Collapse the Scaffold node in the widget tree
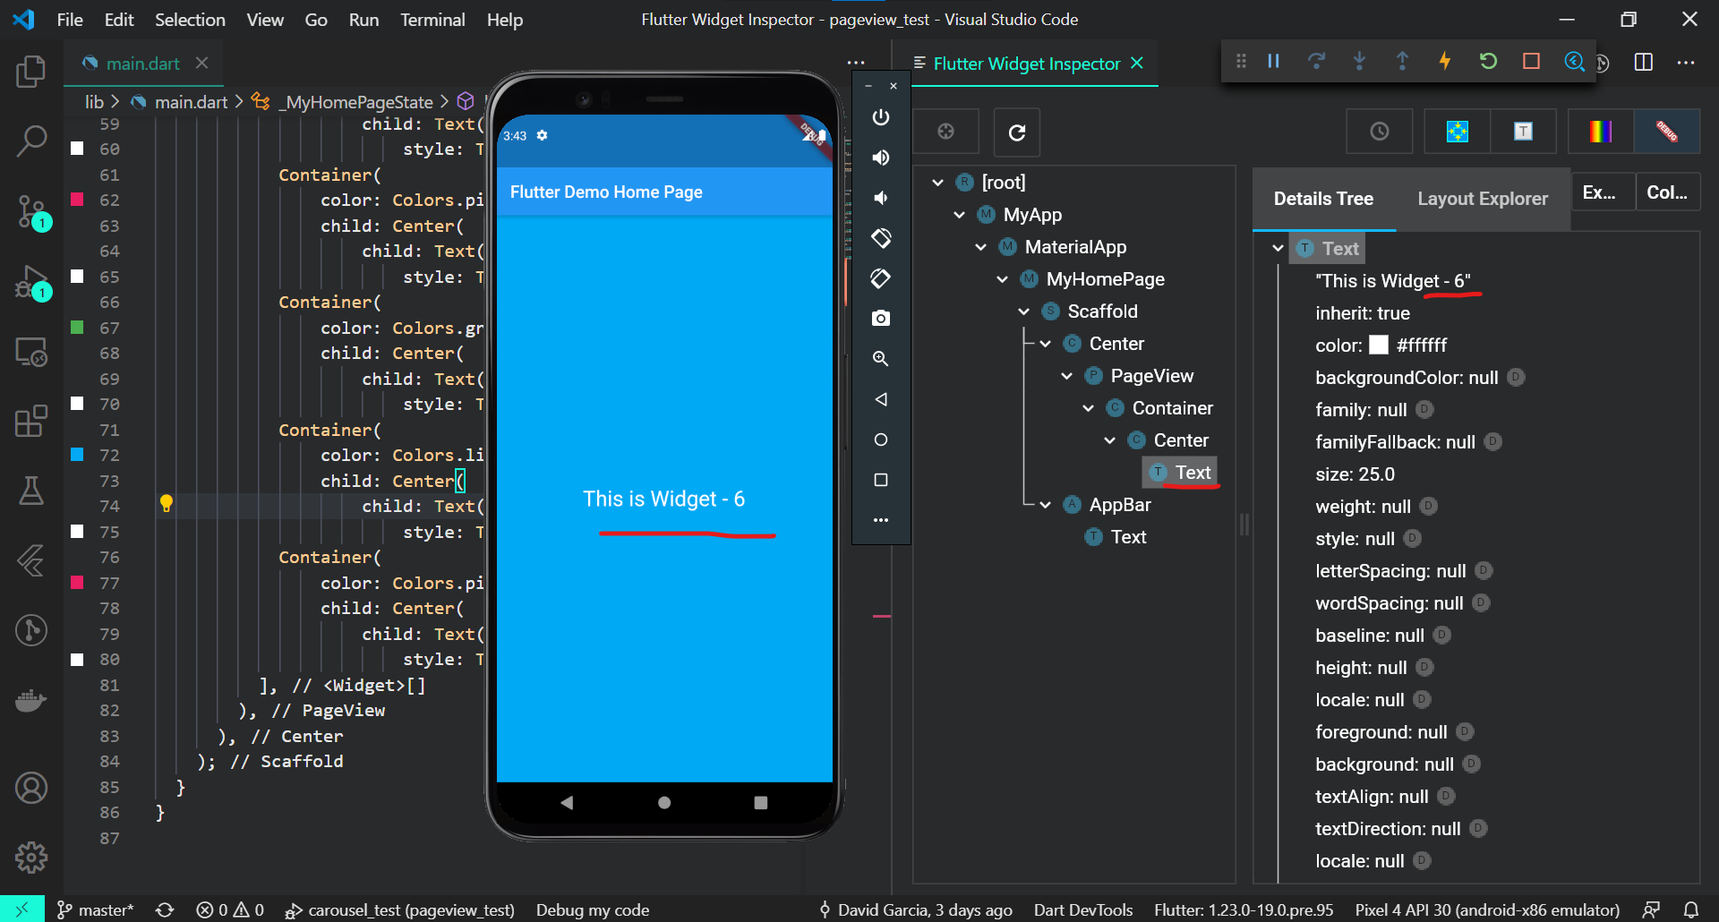1719x922 pixels. click(x=1023, y=311)
